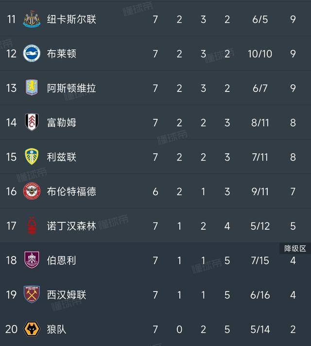Click the Fulham club crest
The image size is (311, 346).
[x=32, y=123]
